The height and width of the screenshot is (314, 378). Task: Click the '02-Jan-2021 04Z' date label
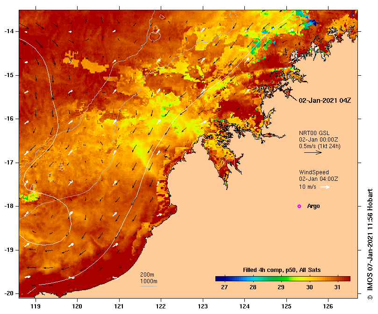click(x=325, y=100)
